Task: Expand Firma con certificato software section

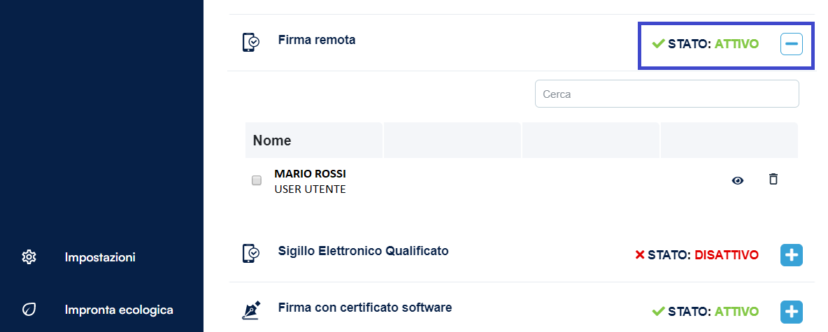Action: point(791,311)
